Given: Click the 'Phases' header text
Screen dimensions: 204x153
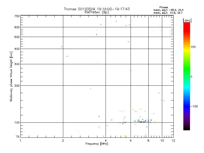Looking at the screenshot, I should (x=163, y=7).
